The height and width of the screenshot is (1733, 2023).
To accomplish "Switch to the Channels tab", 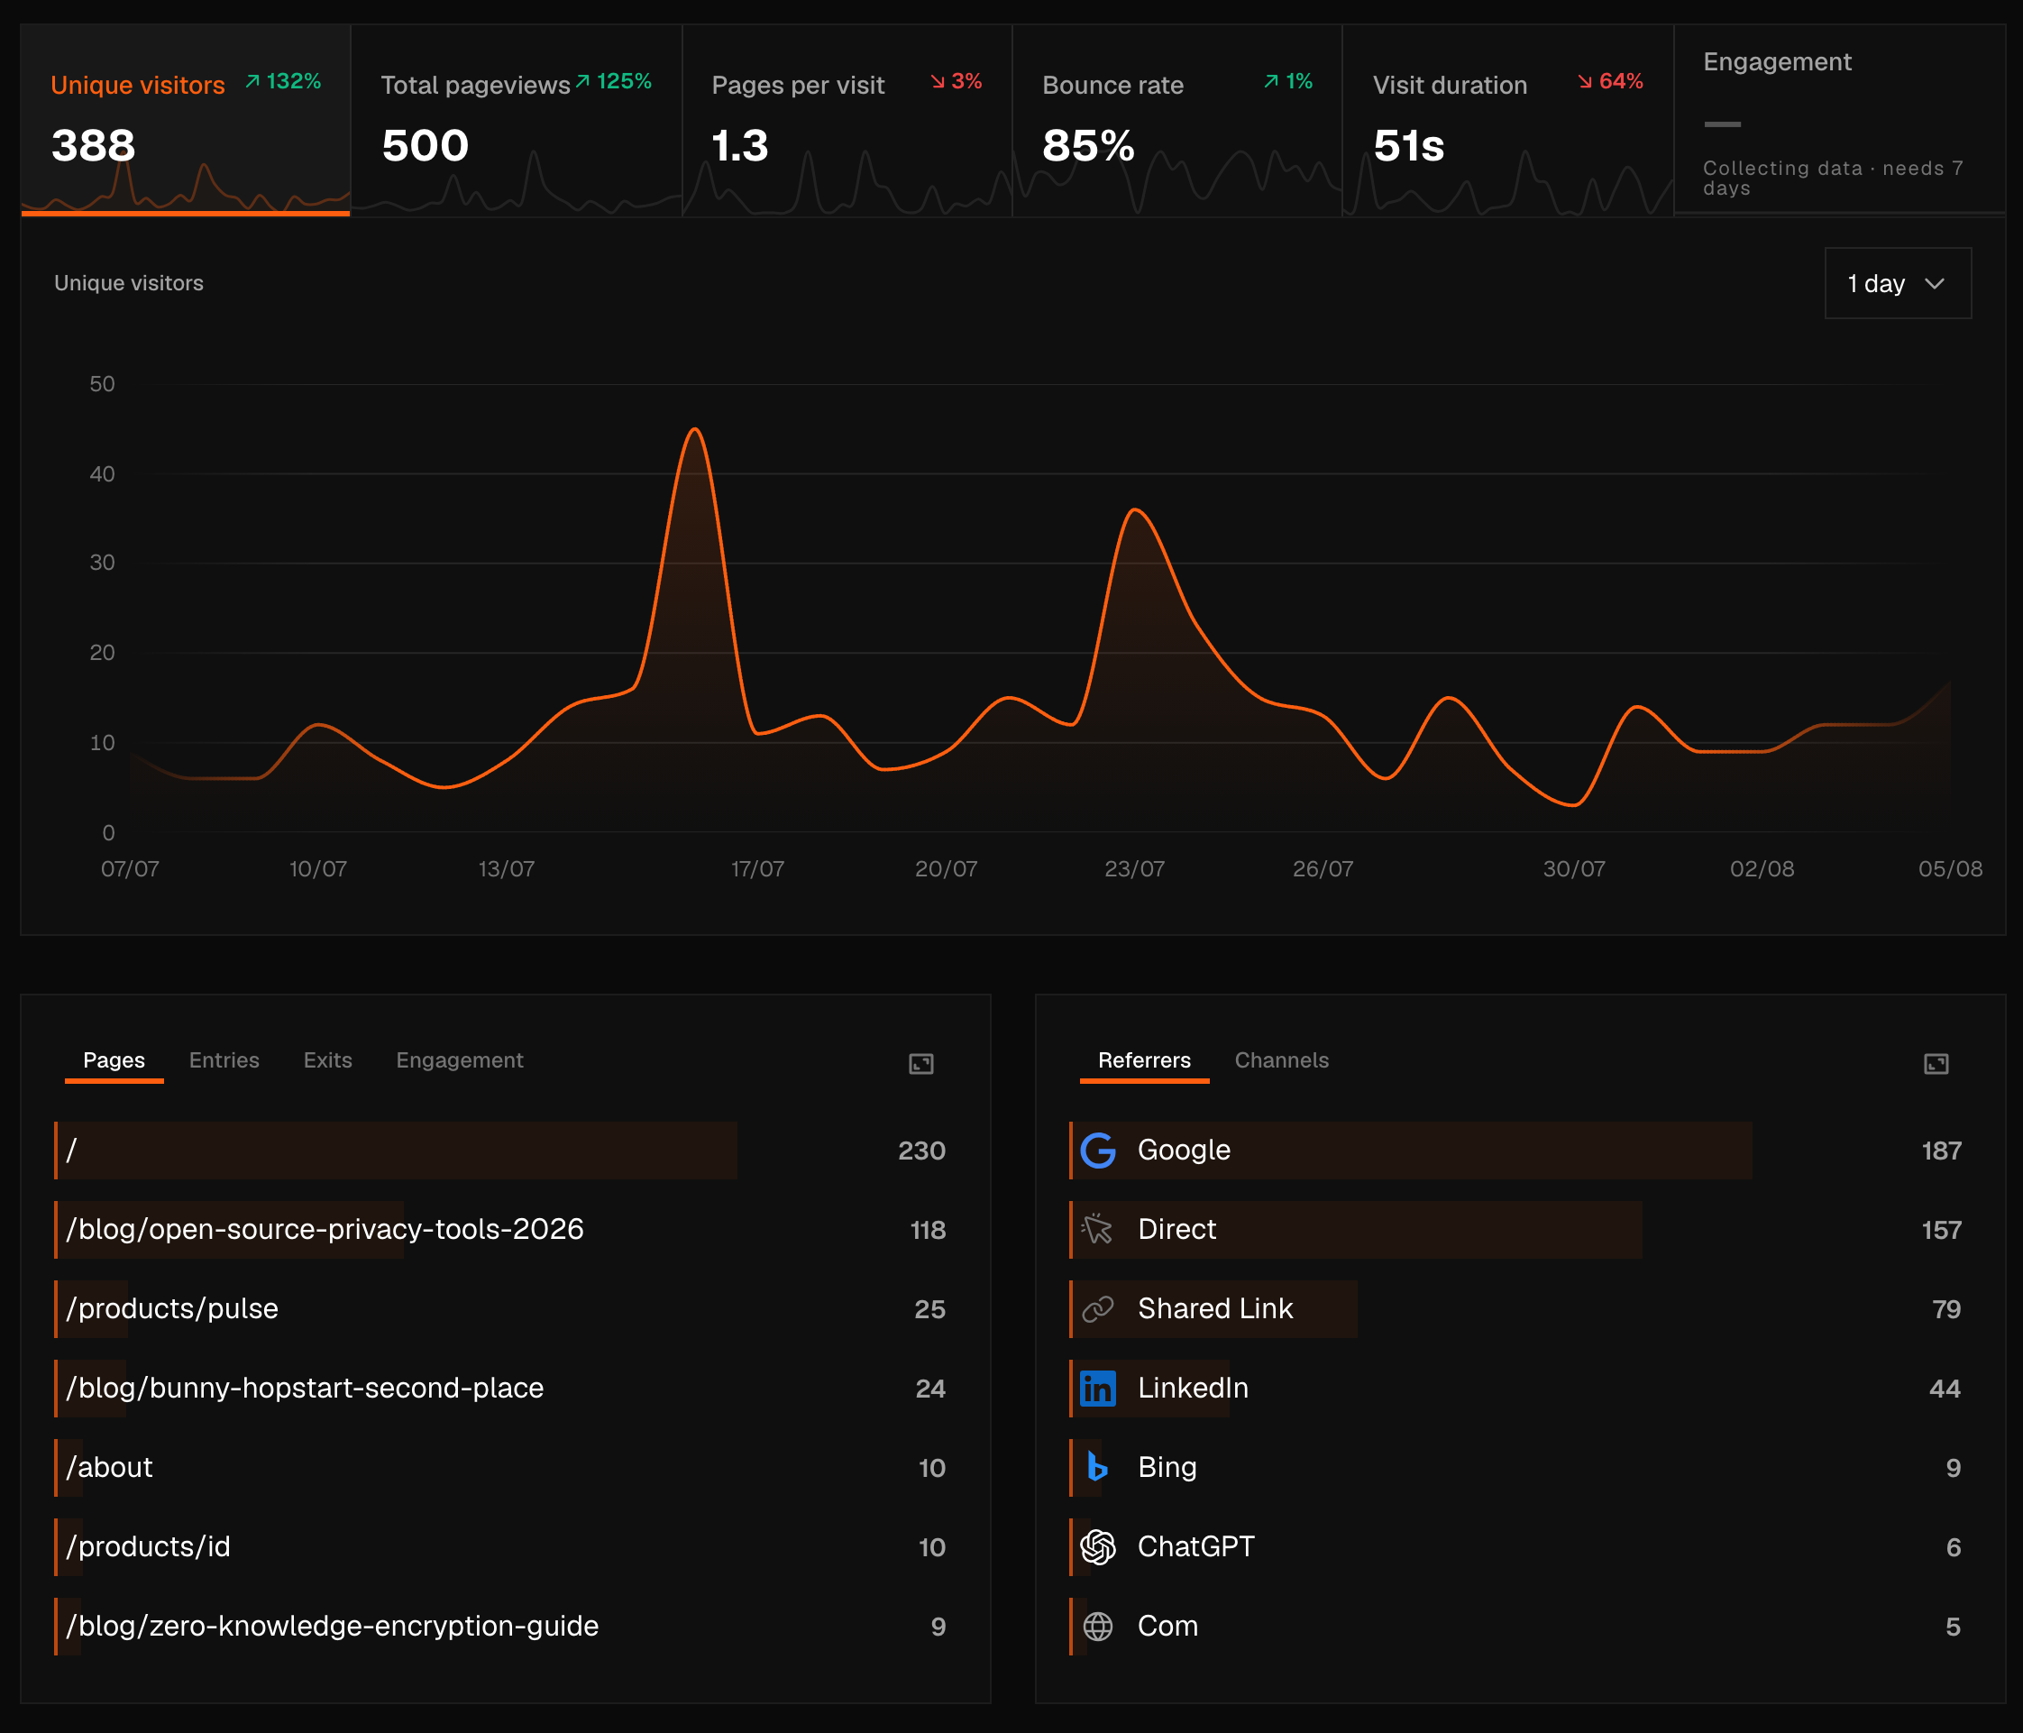I will 1281,1060.
